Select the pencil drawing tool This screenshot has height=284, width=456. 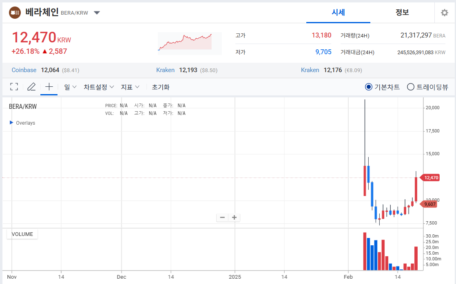(x=31, y=86)
